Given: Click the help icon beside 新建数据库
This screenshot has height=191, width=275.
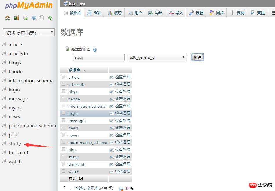Looking at the screenshot, I should click(95, 50).
